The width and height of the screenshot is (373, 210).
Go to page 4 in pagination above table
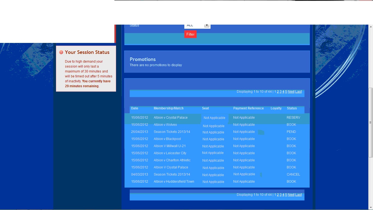pyautogui.click(x=283, y=92)
